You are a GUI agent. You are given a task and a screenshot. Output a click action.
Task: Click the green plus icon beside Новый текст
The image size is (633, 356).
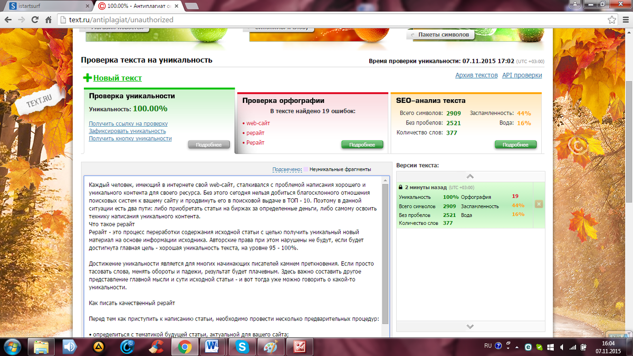(x=88, y=78)
